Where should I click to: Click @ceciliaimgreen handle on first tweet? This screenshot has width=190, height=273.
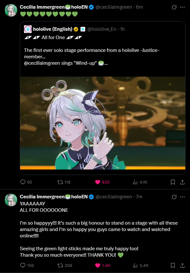tap(114, 7)
